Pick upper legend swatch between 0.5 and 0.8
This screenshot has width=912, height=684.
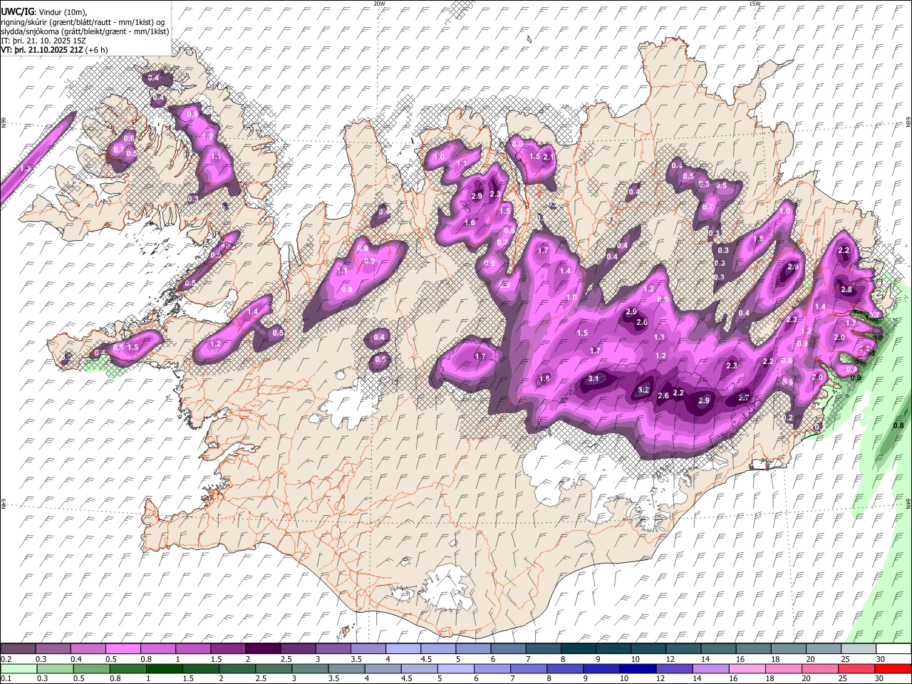[123, 649]
